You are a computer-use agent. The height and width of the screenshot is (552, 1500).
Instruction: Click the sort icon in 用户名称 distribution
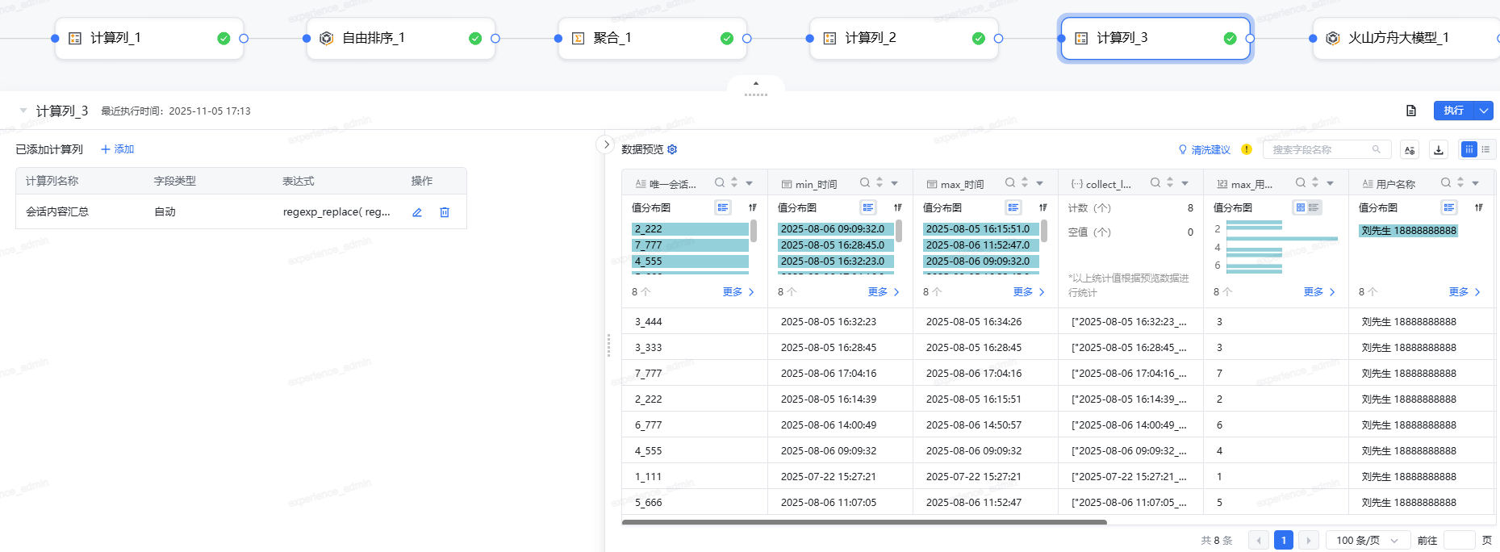[1478, 207]
